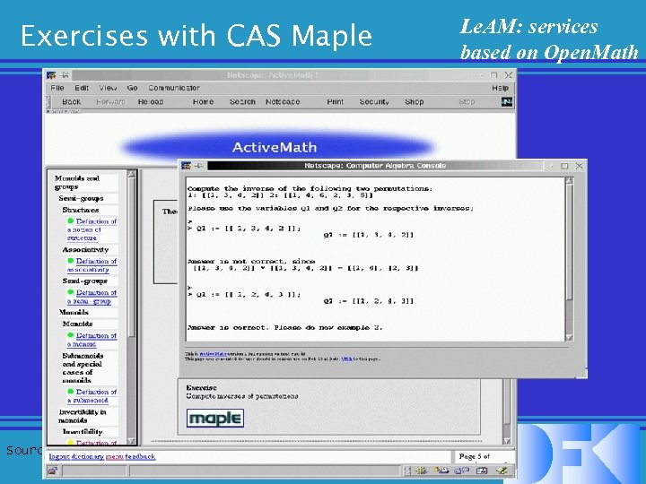
Task: Click the Shop toolbar button
Action: coord(414,101)
